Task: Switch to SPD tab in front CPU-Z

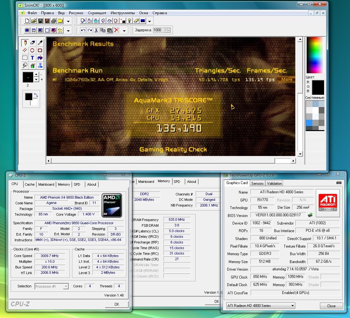Action: click(77, 184)
